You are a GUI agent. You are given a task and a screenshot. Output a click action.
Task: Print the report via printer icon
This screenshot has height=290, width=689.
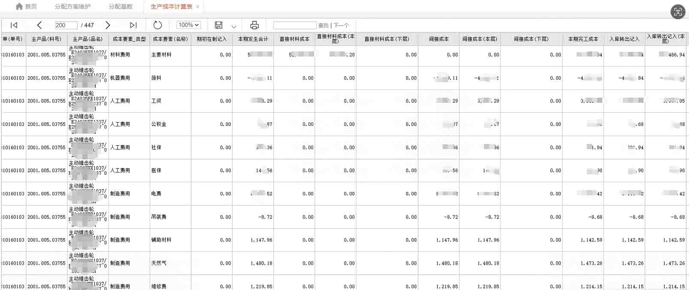(254, 25)
